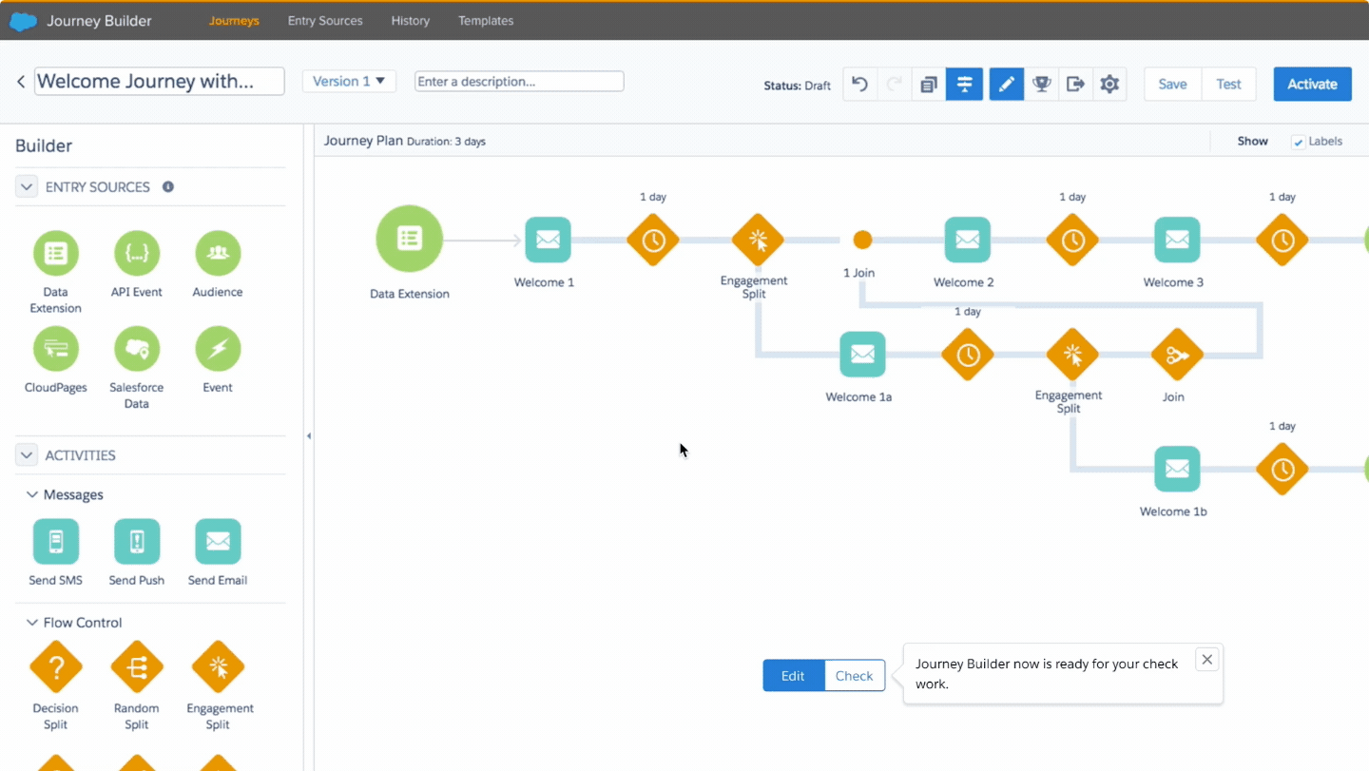Open the Welcome 1 email activity
The image size is (1369, 771).
tap(548, 240)
